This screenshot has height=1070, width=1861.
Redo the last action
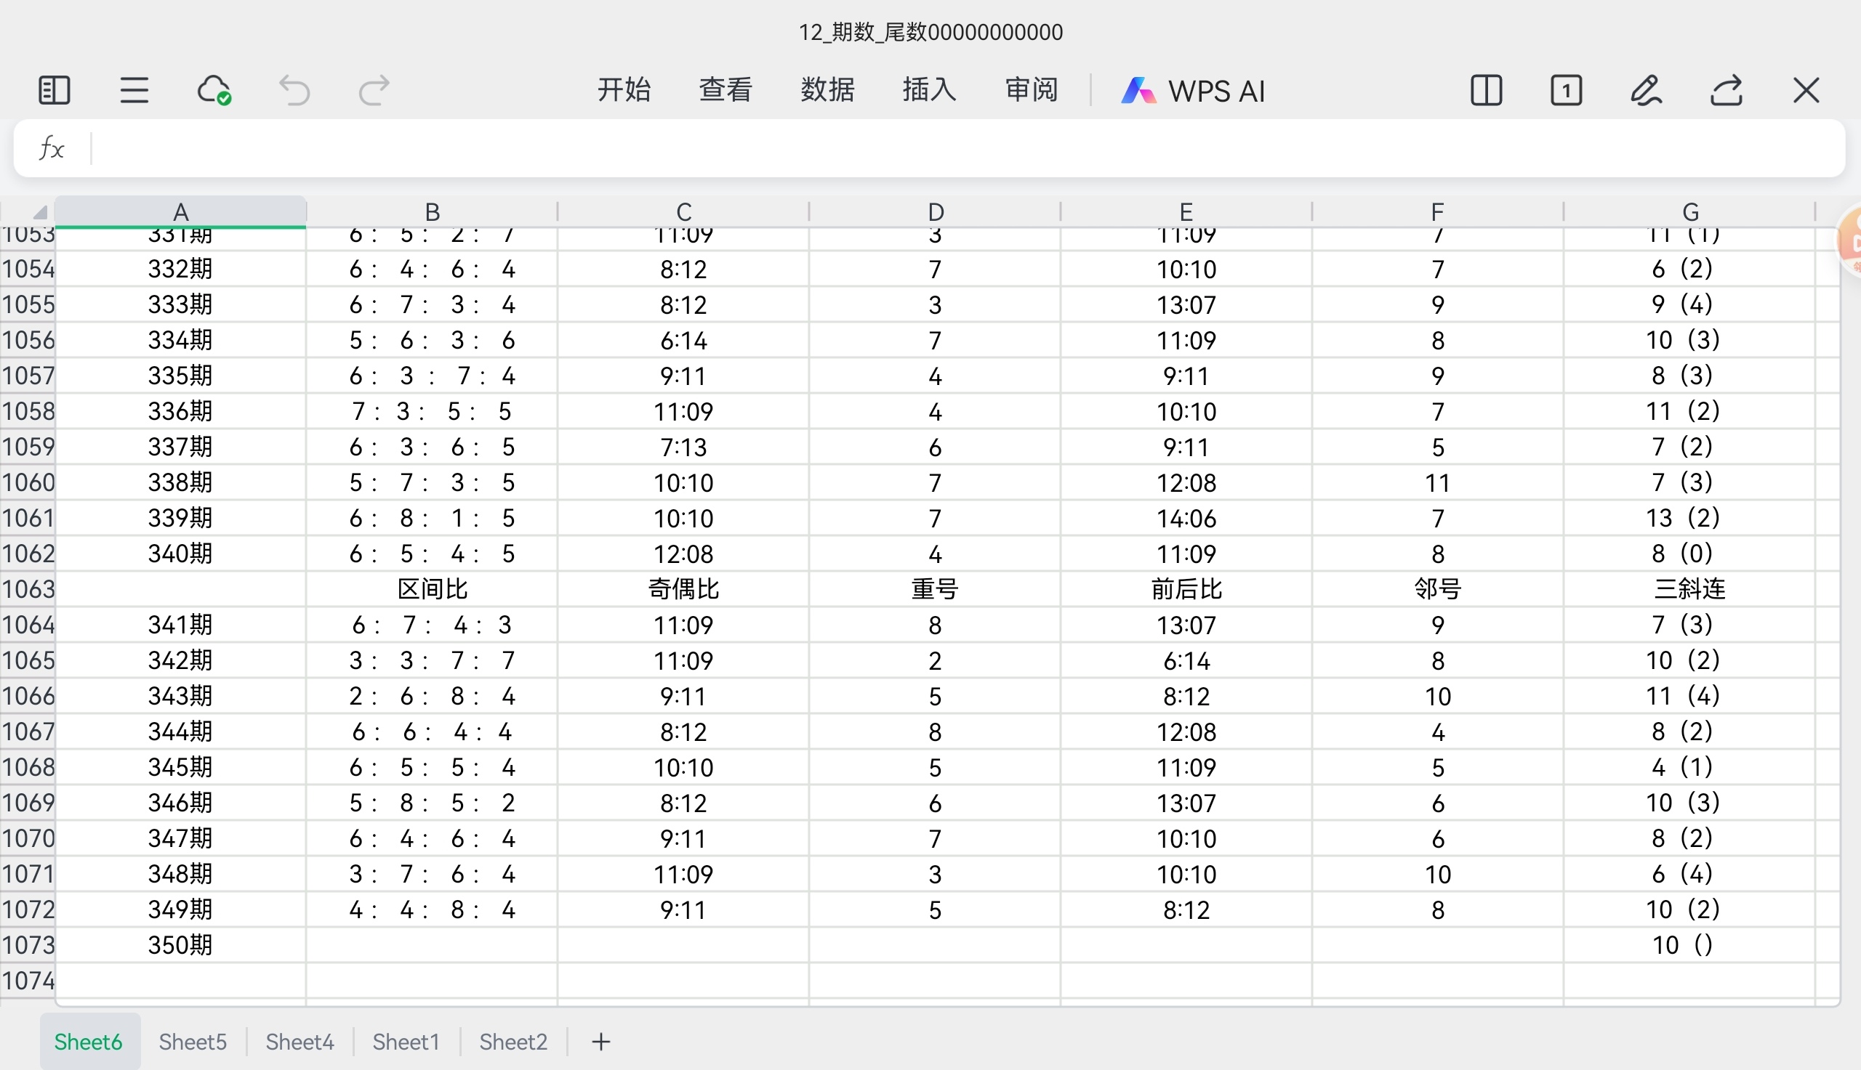point(374,90)
